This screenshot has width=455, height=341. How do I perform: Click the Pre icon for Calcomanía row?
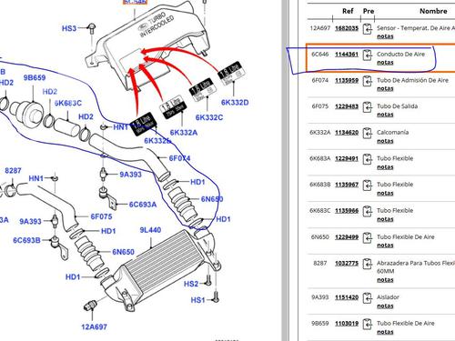(x=368, y=134)
